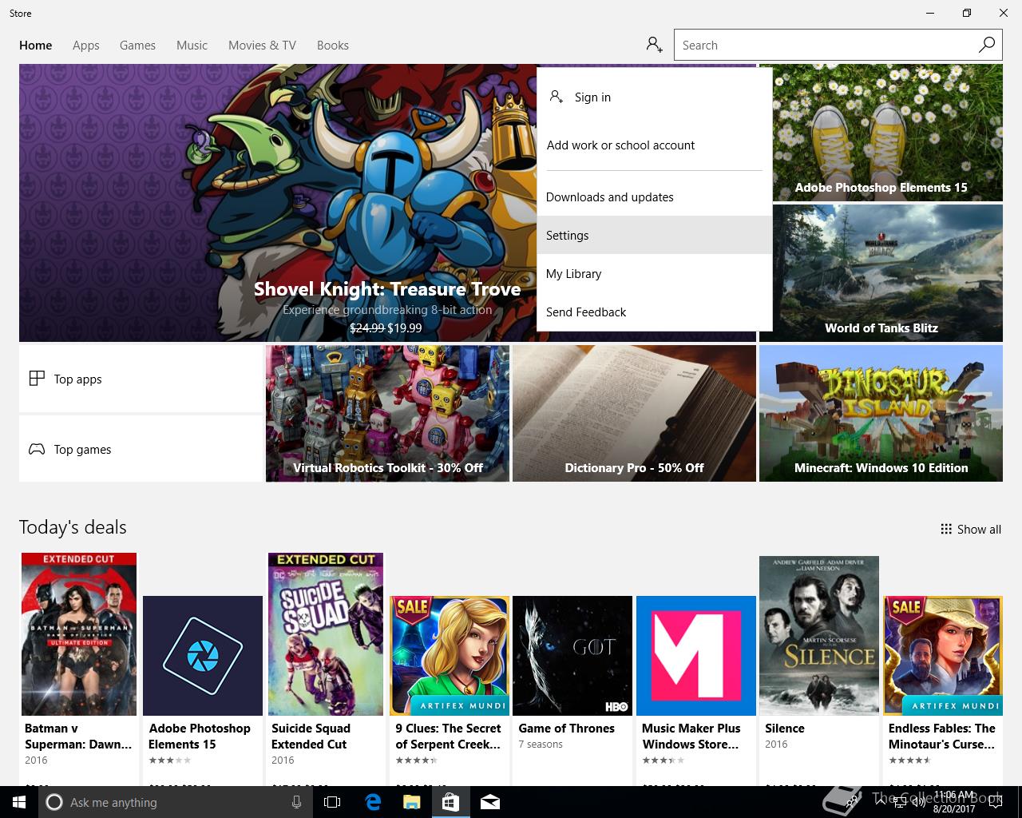This screenshot has width=1022, height=818.
Task: Open the Endless Fables: The Minotaur's Curse deal
Action: 943,656
